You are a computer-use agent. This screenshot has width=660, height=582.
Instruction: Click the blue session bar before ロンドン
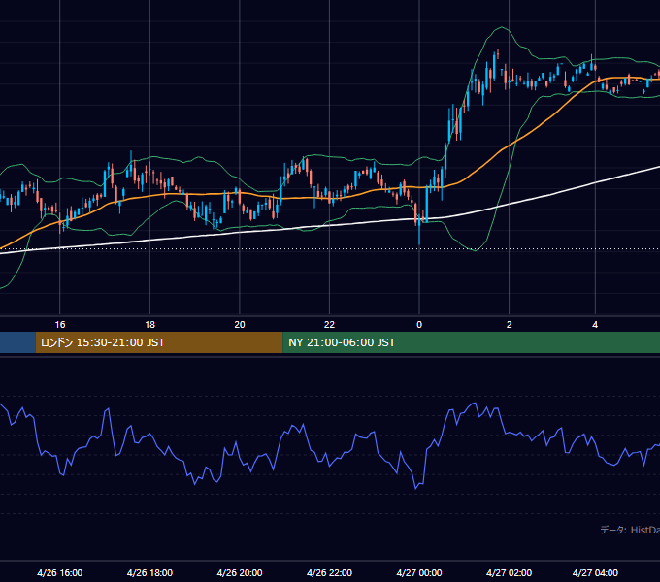point(17,342)
